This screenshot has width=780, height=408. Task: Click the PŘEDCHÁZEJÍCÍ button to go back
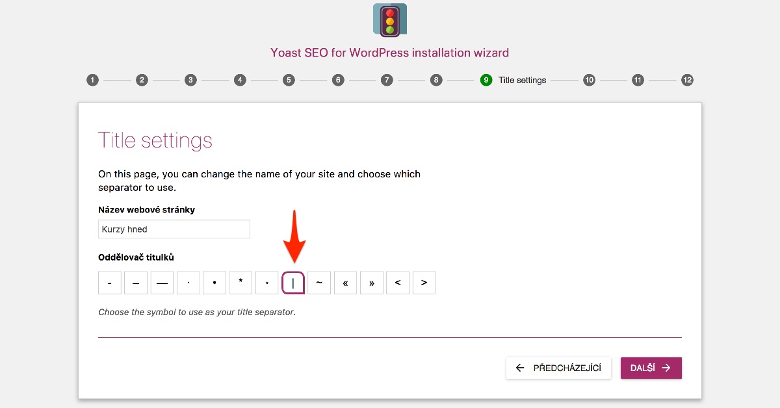pyautogui.click(x=558, y=367)
